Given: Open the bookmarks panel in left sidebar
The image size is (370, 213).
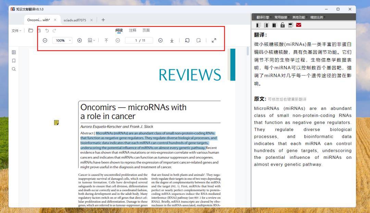Looking at the screenshot, I should [x=14, y=61].
